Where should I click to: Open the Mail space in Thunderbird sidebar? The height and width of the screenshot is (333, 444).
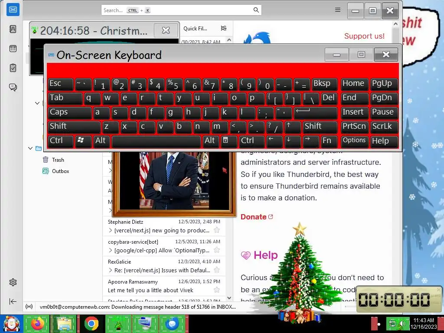coord(13,10)
